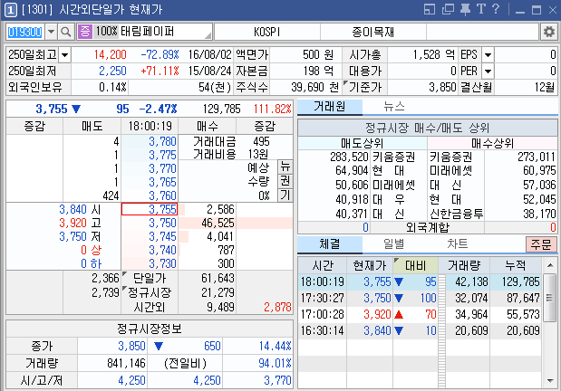This screenshot has height=391, width=561.
Task: Click the 단일가 label toggle
Action: [x=150, y=278]
